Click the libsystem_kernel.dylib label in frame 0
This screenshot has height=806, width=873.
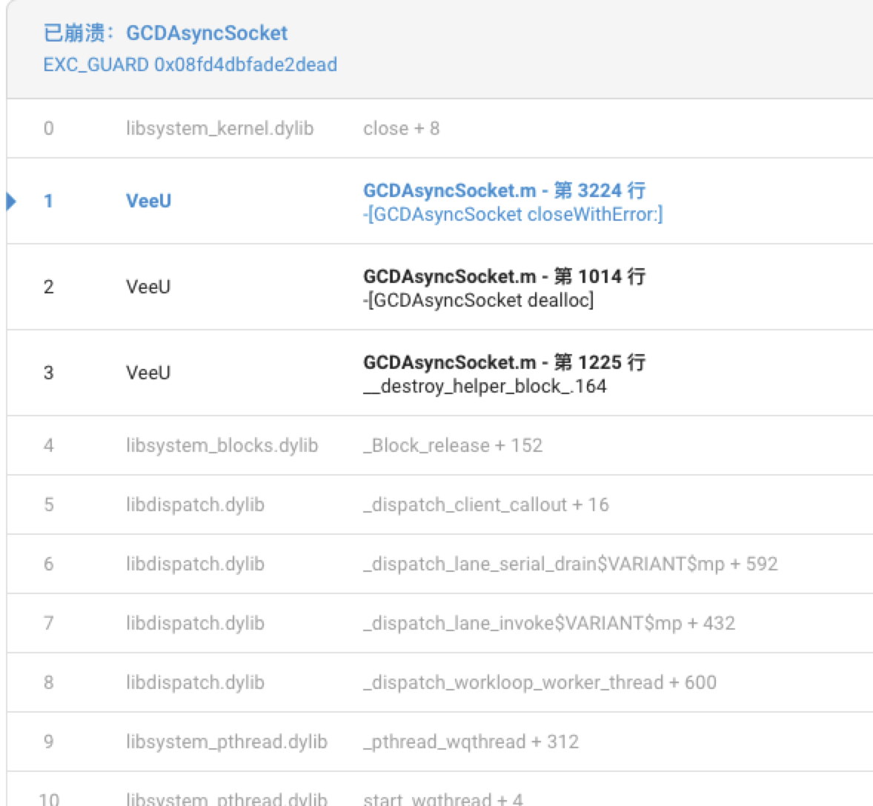227,127
